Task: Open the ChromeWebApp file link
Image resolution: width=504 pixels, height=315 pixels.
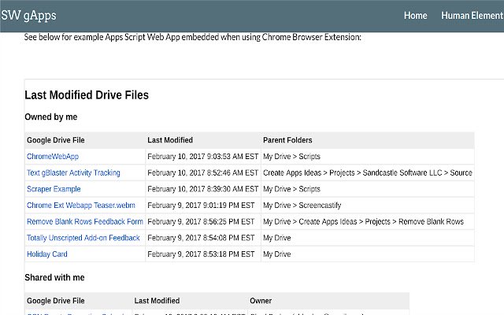Action: coord(53,157)
